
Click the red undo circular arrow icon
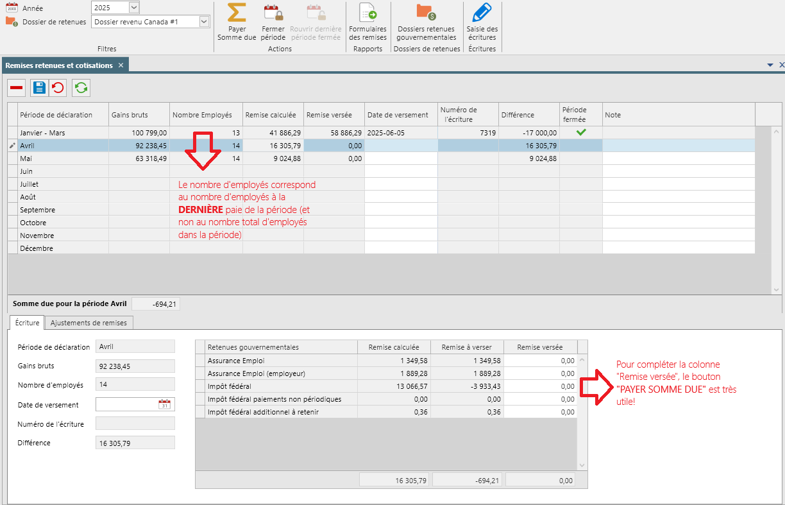pyautogui.click(x=58, y=88)
